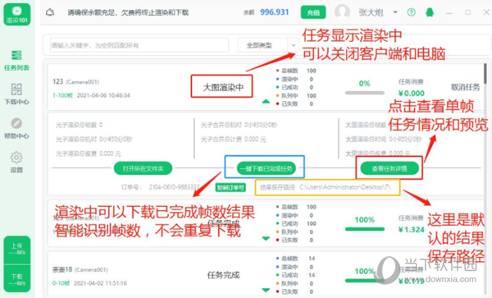Click the green help question-mark icon
Screen dimensions: 492x298
click(x=412, y=12)
